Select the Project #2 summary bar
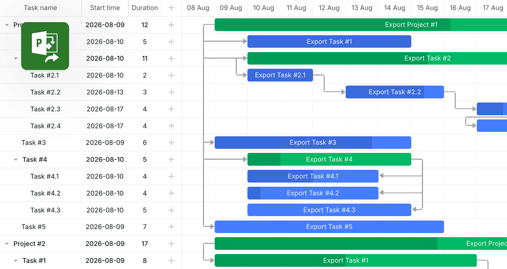This screenshot has width=507, height=269. (x=361, y=244)
